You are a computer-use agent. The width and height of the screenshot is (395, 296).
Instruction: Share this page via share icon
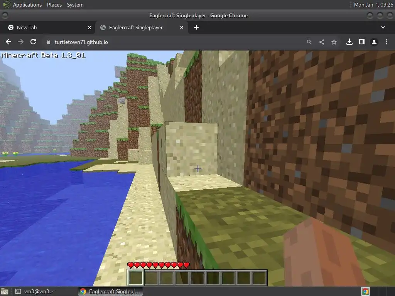click(322, 42)
